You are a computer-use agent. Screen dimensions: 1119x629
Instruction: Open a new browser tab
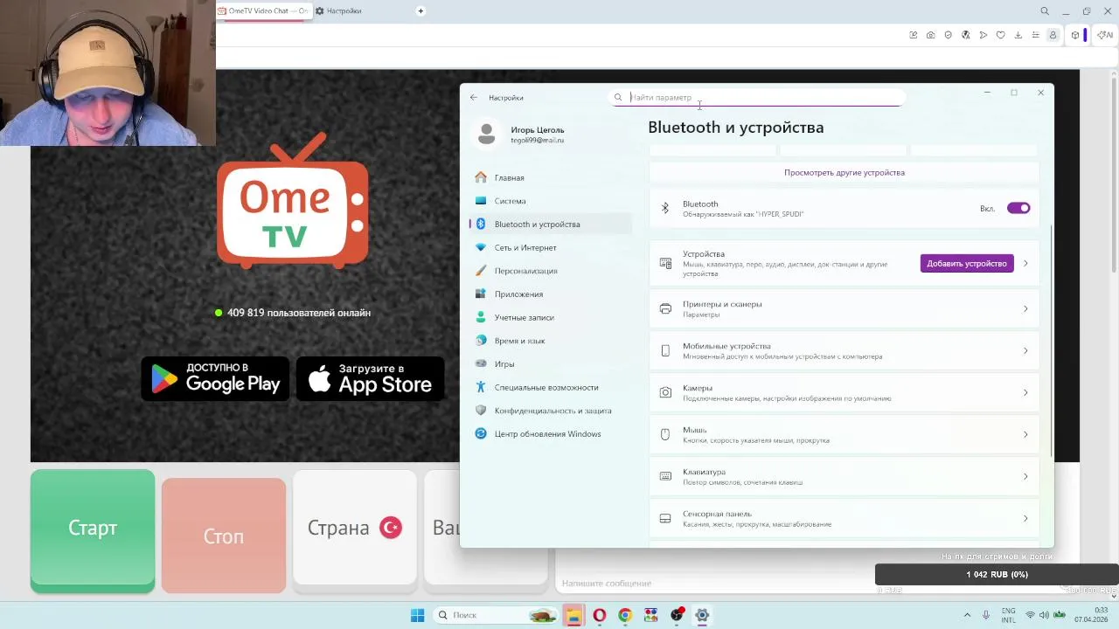click(x=420, y=10)
